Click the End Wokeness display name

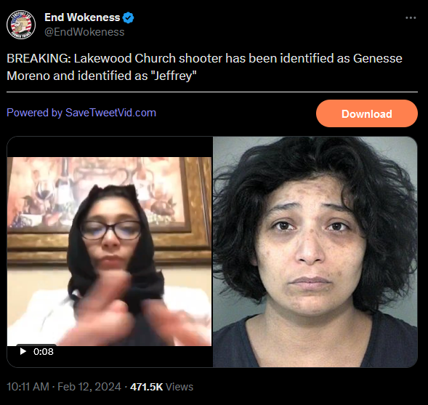coord(82,17)
